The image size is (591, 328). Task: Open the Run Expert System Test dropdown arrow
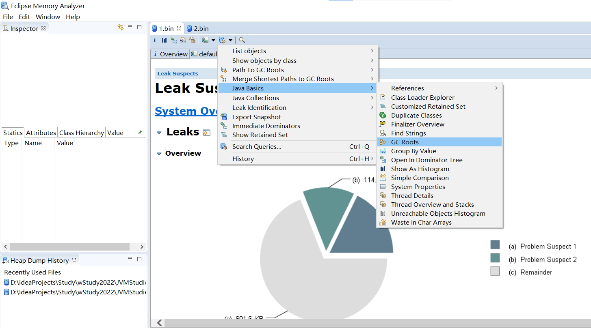point(213,40)
